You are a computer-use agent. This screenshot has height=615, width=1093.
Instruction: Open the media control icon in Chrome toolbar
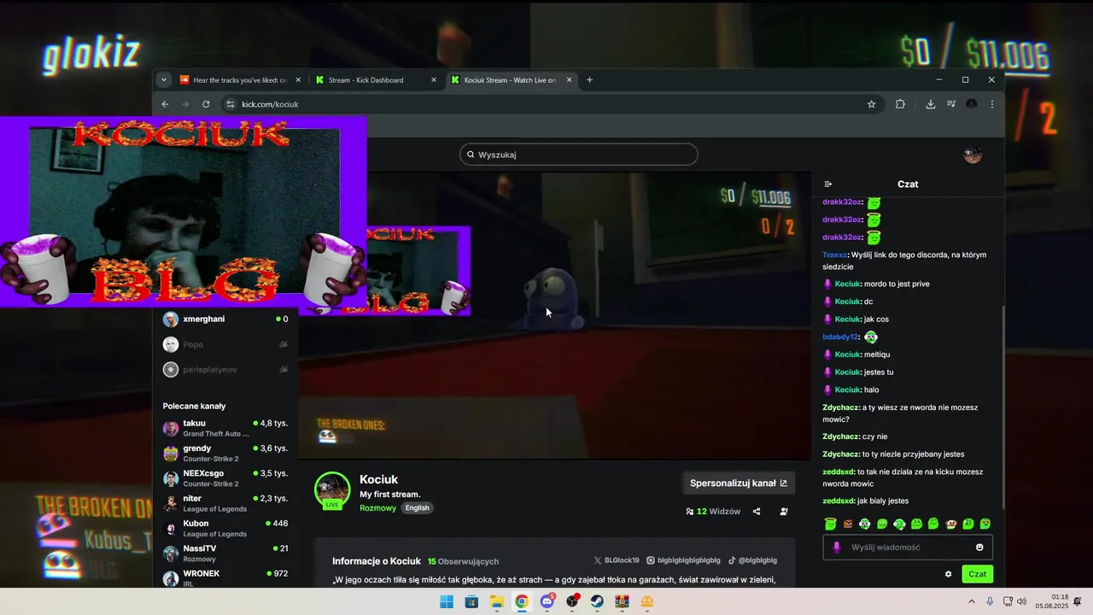click(951, 104)
